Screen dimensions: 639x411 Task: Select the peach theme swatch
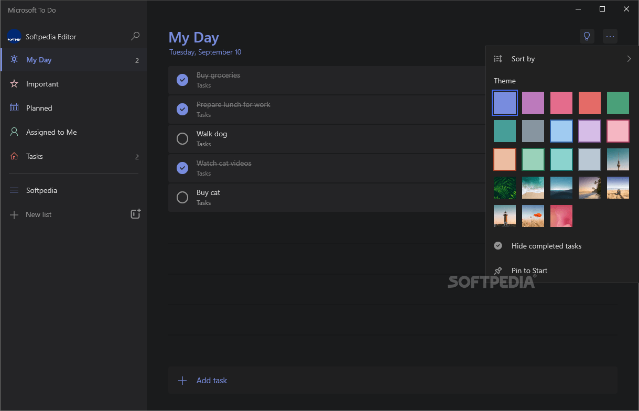coord(505,159)
